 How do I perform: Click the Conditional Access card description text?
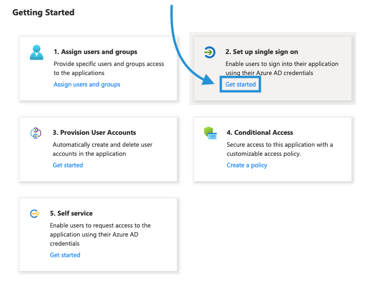pos(279,149)
